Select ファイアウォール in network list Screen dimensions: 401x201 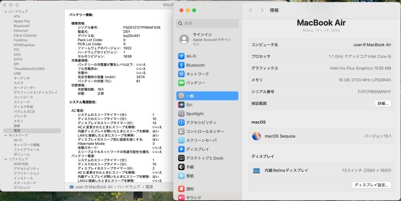point(27,150)
